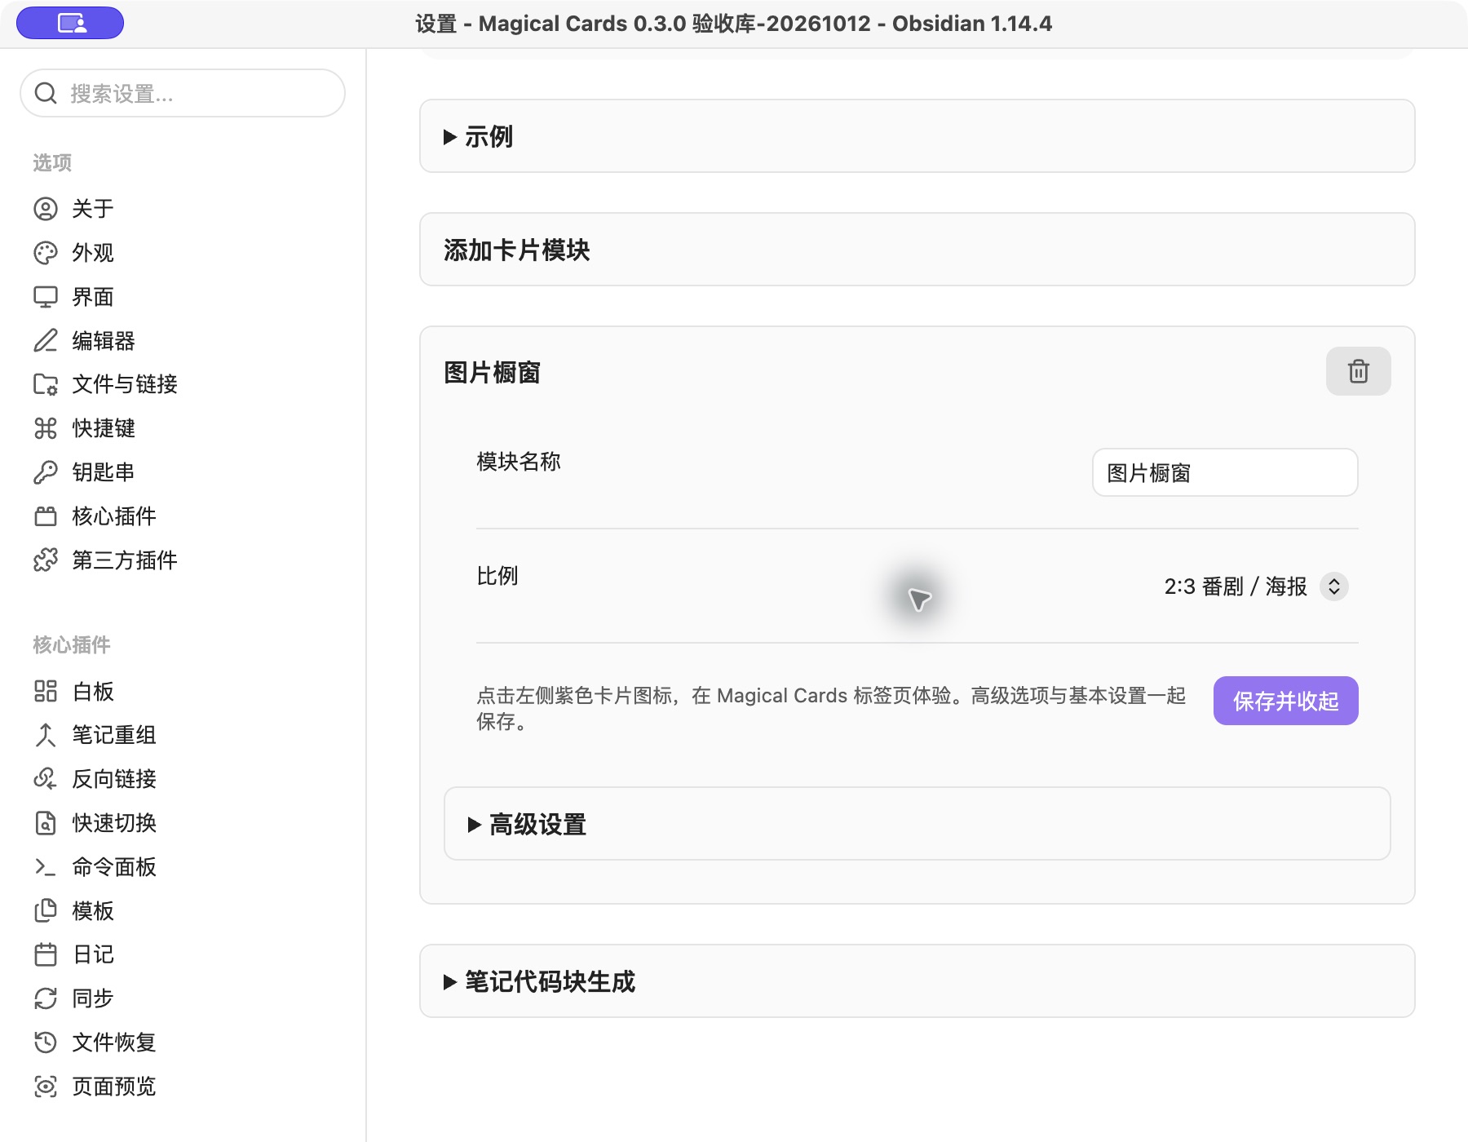Open the 比例 dropdown showing 2:3 番剧 / 海报
The image size is (1468, 1142).
pyautogui.click(x=1256, y=586)
